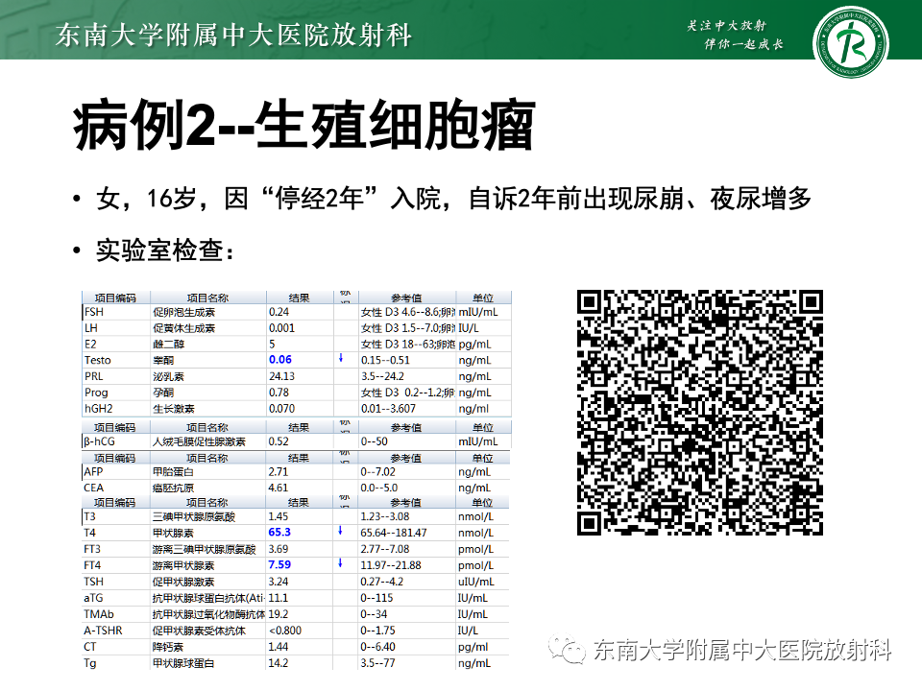Screen dimensions: 922x691
Task: Click the test name 甲状腺球蛋白
Action: (183, 663)
